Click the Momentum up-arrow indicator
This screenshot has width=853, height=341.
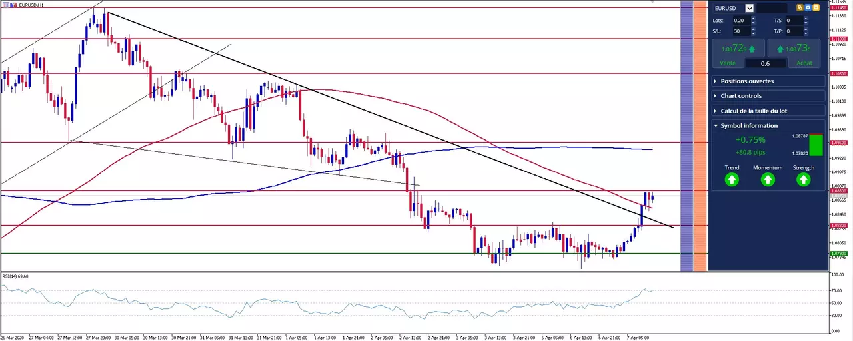(x=768, y=179)
